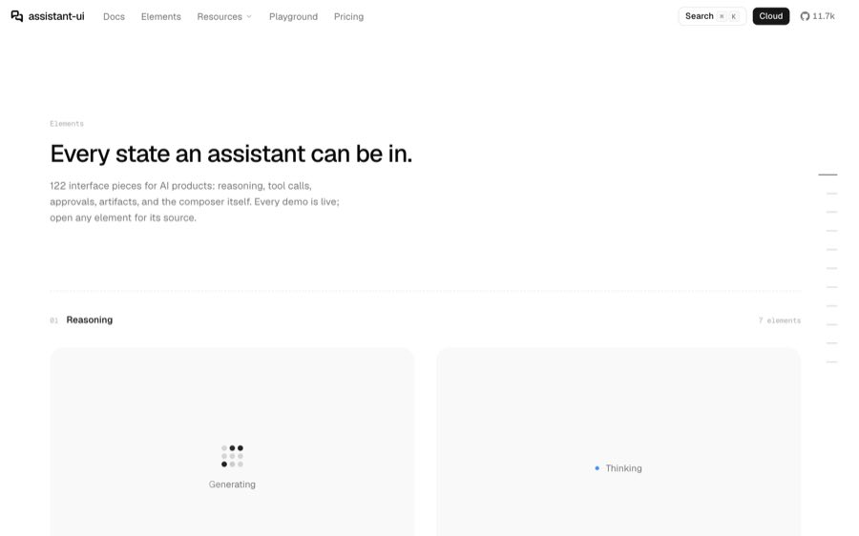The height and width of the screenshot is (536, 859).
Task: Open the Generating element card
Action: (x=232, y=442)
